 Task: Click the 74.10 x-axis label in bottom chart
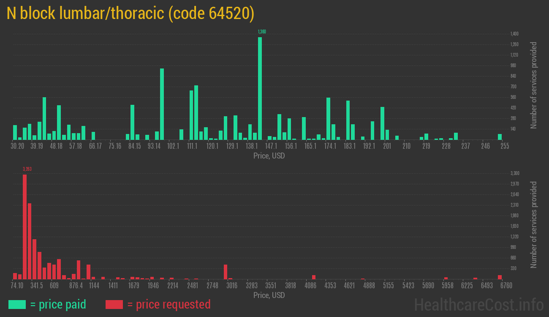(x=17, y=286)
